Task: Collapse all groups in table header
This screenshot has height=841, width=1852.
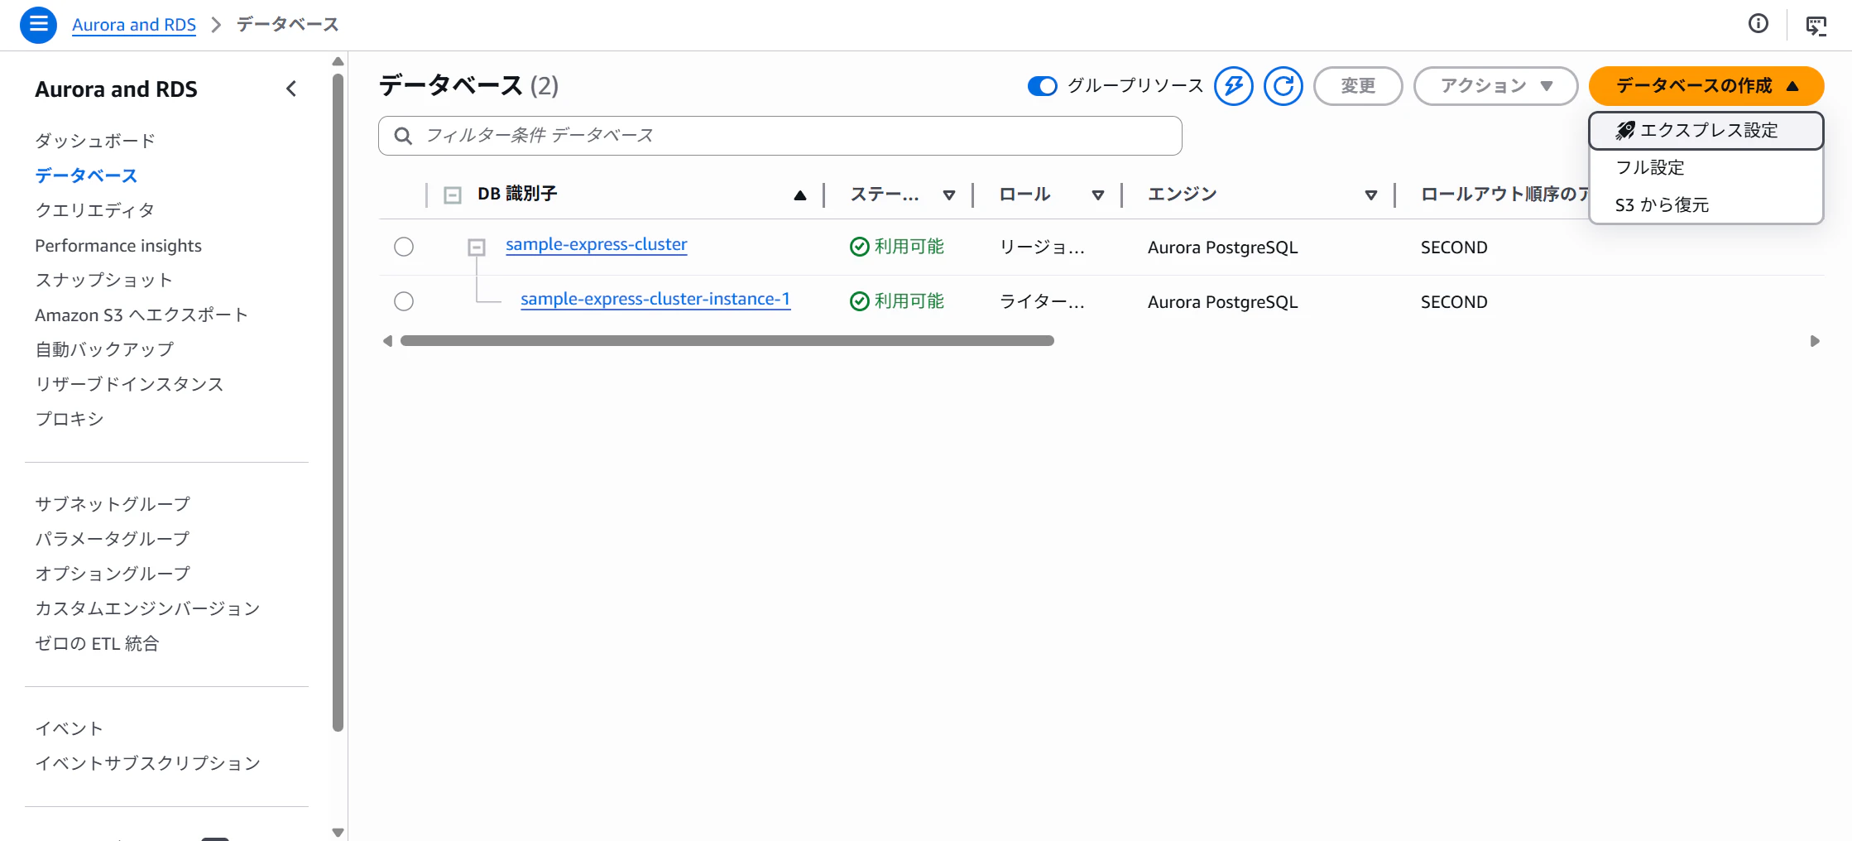Action: 453,195
